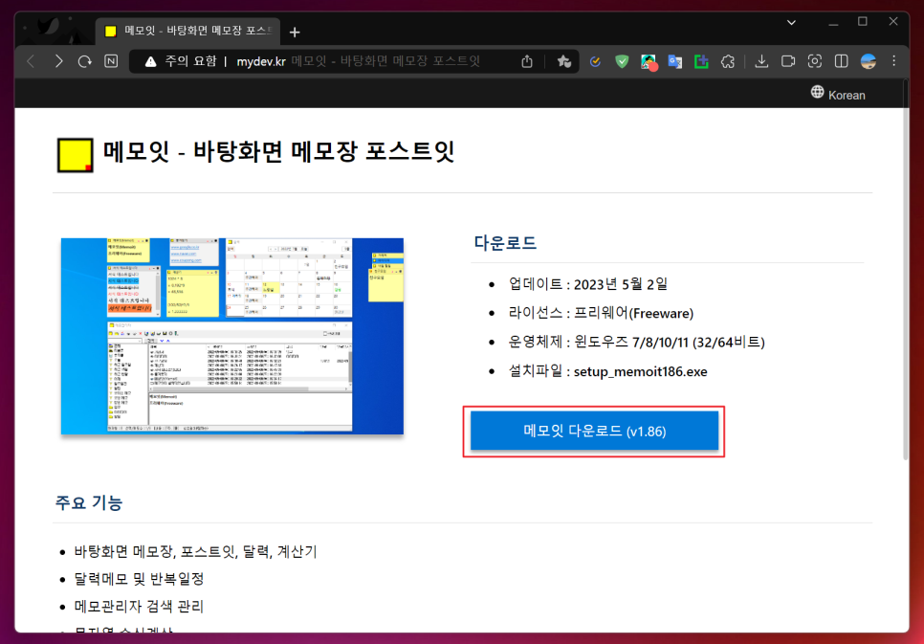This screenshot has height=644, width=924.
Task: Open the video recording tool icon
Action: [788, 61]
